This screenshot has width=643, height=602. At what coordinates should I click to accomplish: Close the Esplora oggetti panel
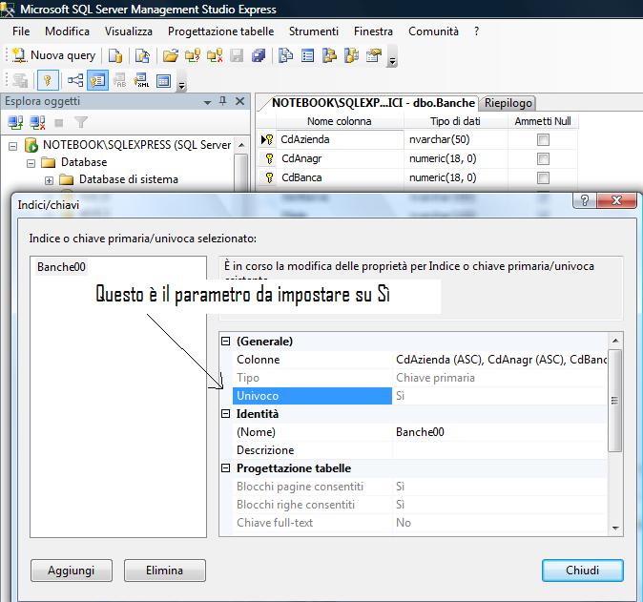click(x=239, y=101)
